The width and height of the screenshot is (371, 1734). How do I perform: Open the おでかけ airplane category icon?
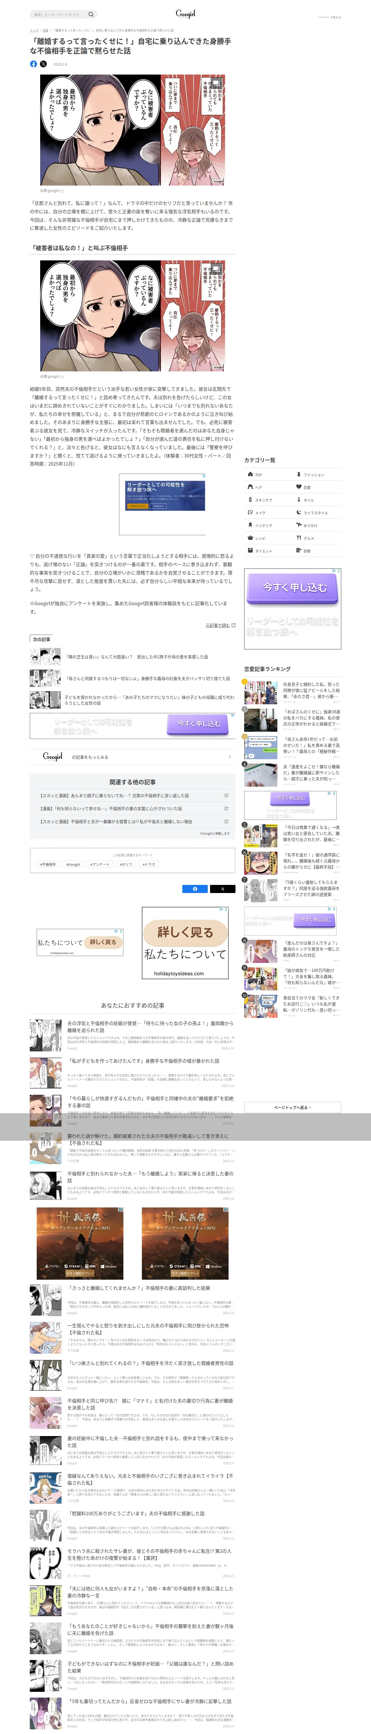pos(299,525)
